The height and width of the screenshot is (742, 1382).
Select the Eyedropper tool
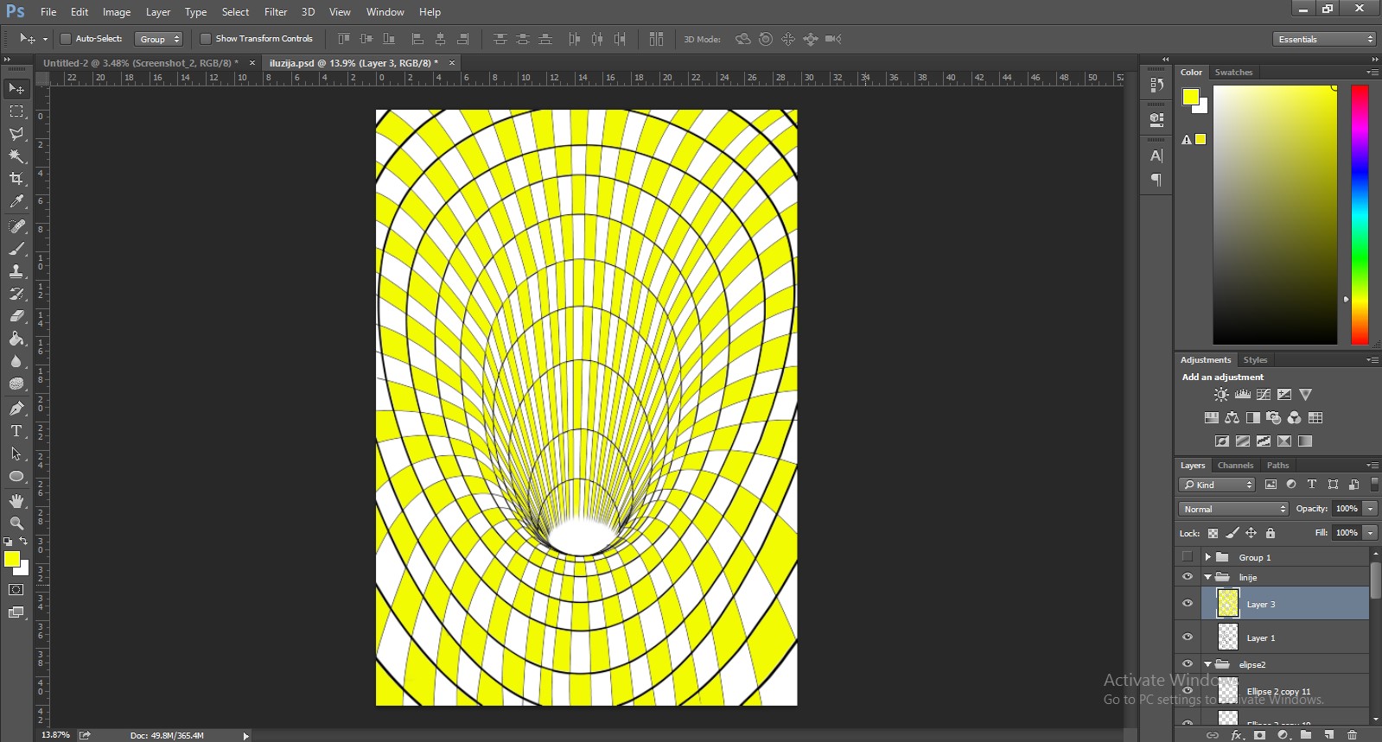[x=16, y=201]
